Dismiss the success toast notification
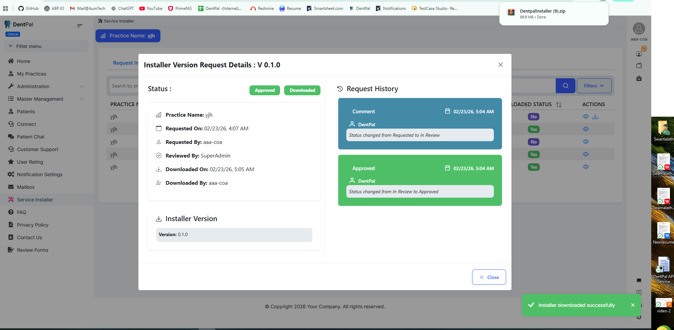Image resolution: width=674 pixels, height=330 pixels. point(633,305)
